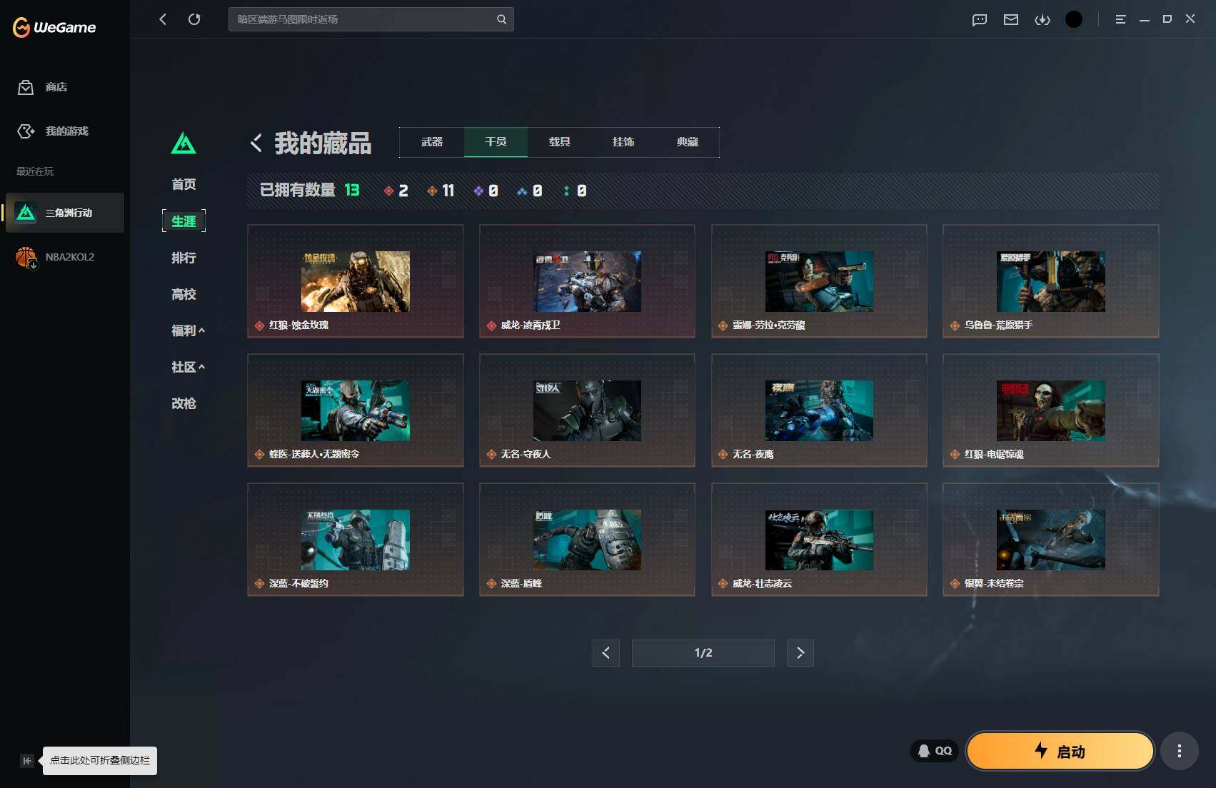Click the green rarity count icon
The width and height of the screenshot is (1216, 788).
click(566, 191)
